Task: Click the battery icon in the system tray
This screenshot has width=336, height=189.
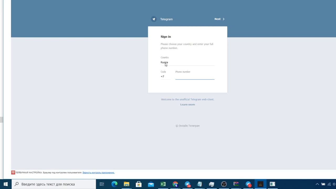Action: pos(323,184)
